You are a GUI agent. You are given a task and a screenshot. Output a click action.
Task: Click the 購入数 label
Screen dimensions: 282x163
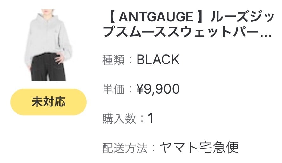click(x=118, y=119)
